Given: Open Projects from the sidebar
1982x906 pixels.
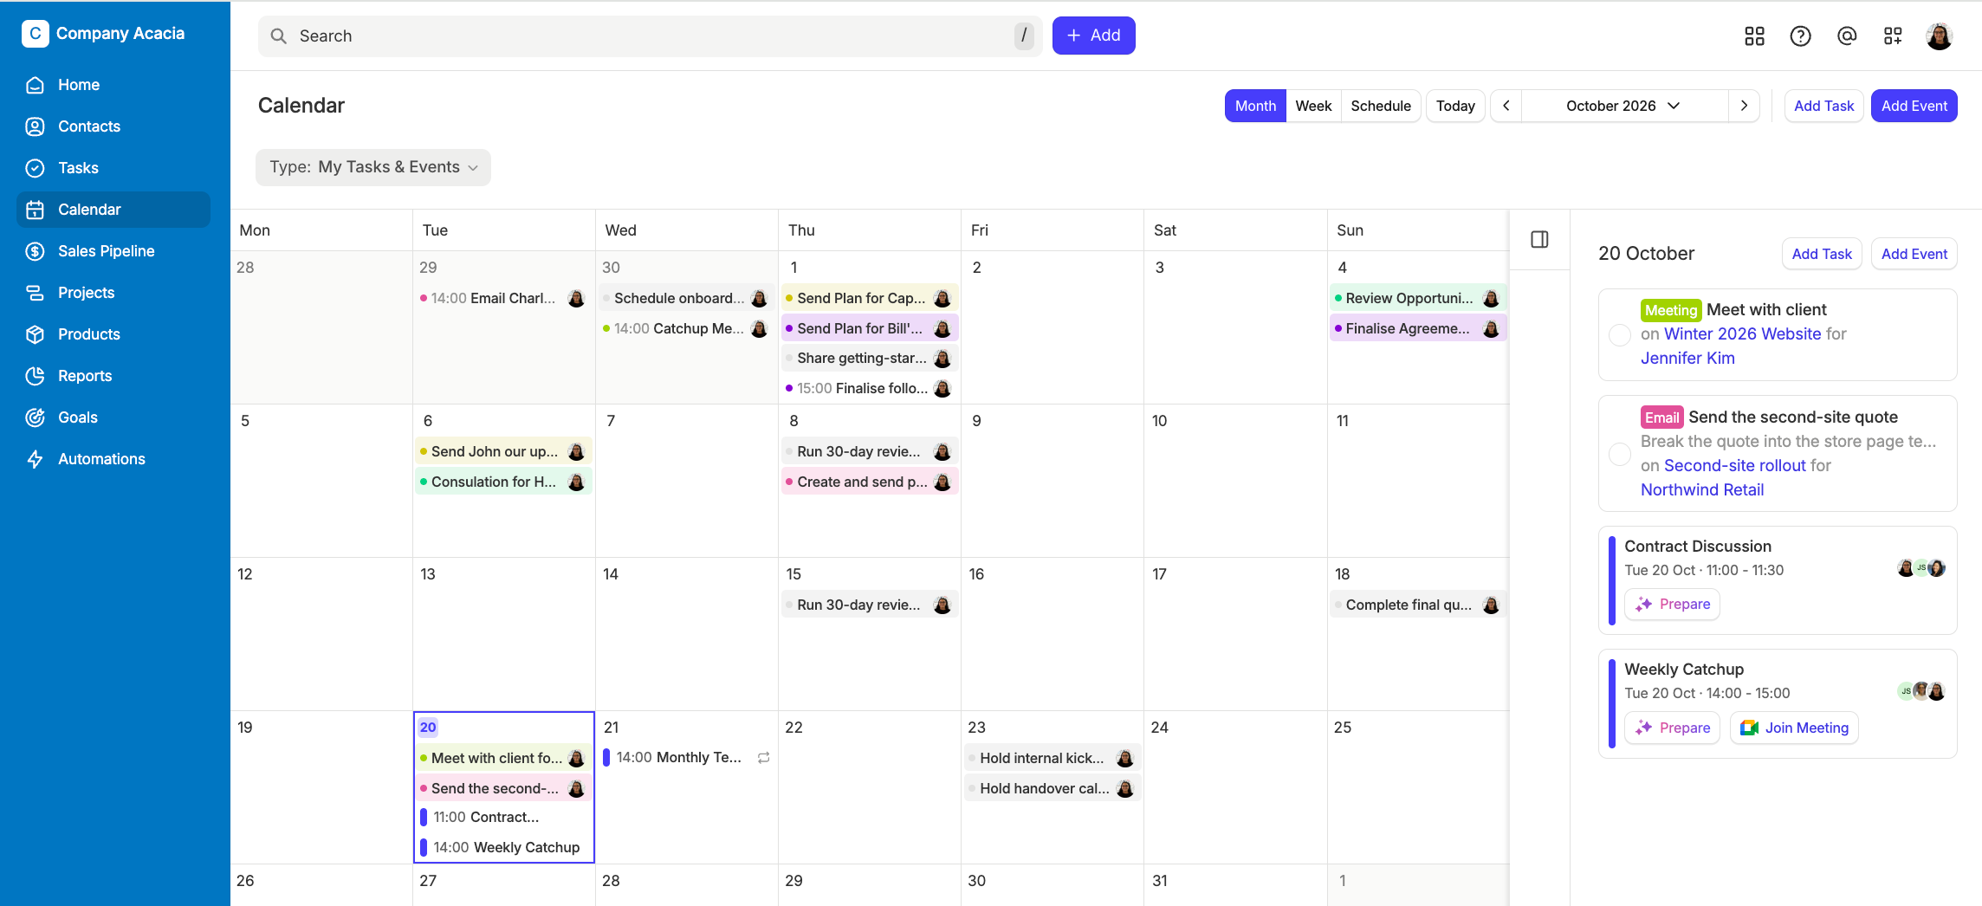Looking at the screenshot, I should [113, 293].
